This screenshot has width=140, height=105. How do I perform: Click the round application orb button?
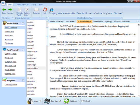click(3, 3)
